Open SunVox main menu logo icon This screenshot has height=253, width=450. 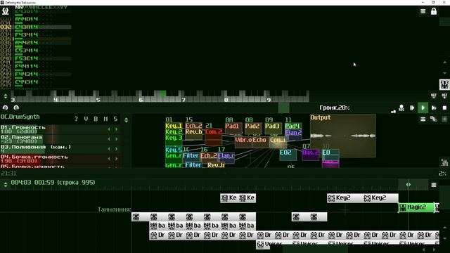pos(6,11)
